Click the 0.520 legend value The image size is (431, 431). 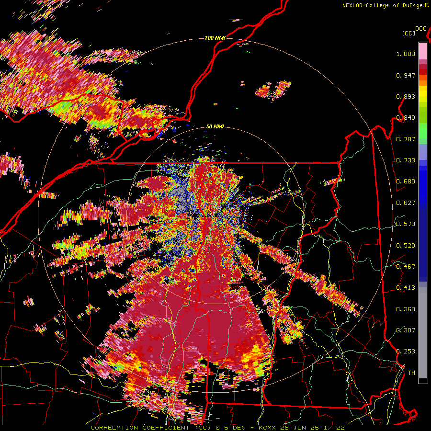click(406, 246)
